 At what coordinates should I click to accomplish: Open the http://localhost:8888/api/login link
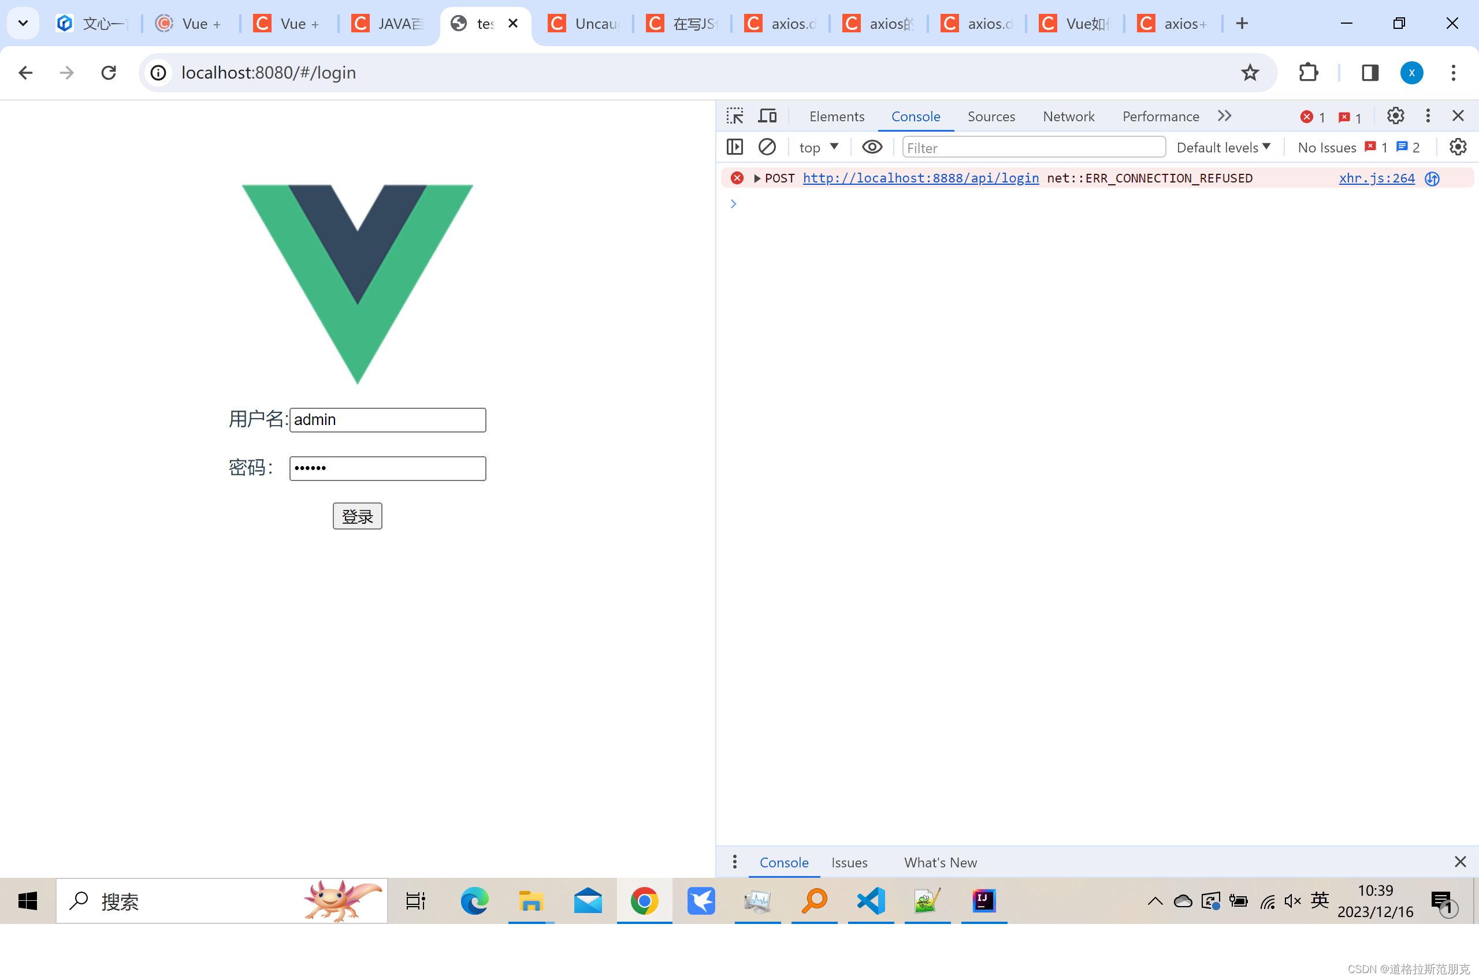coord(920,178)
